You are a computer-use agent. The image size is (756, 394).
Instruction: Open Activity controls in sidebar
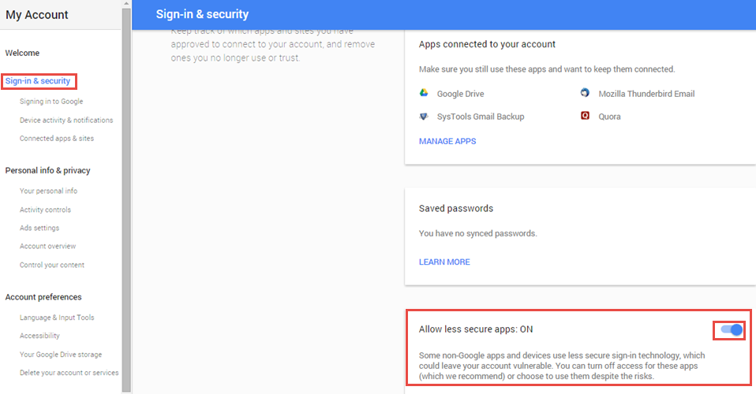(45, 210)
